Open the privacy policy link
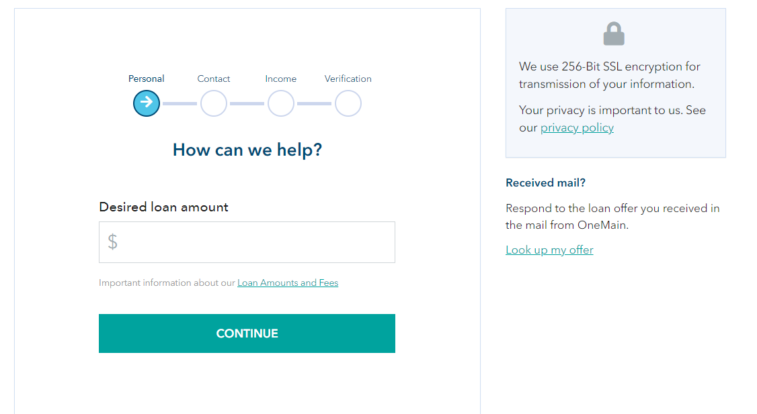This screenshot has height=414, width=757. coord(577,127)
